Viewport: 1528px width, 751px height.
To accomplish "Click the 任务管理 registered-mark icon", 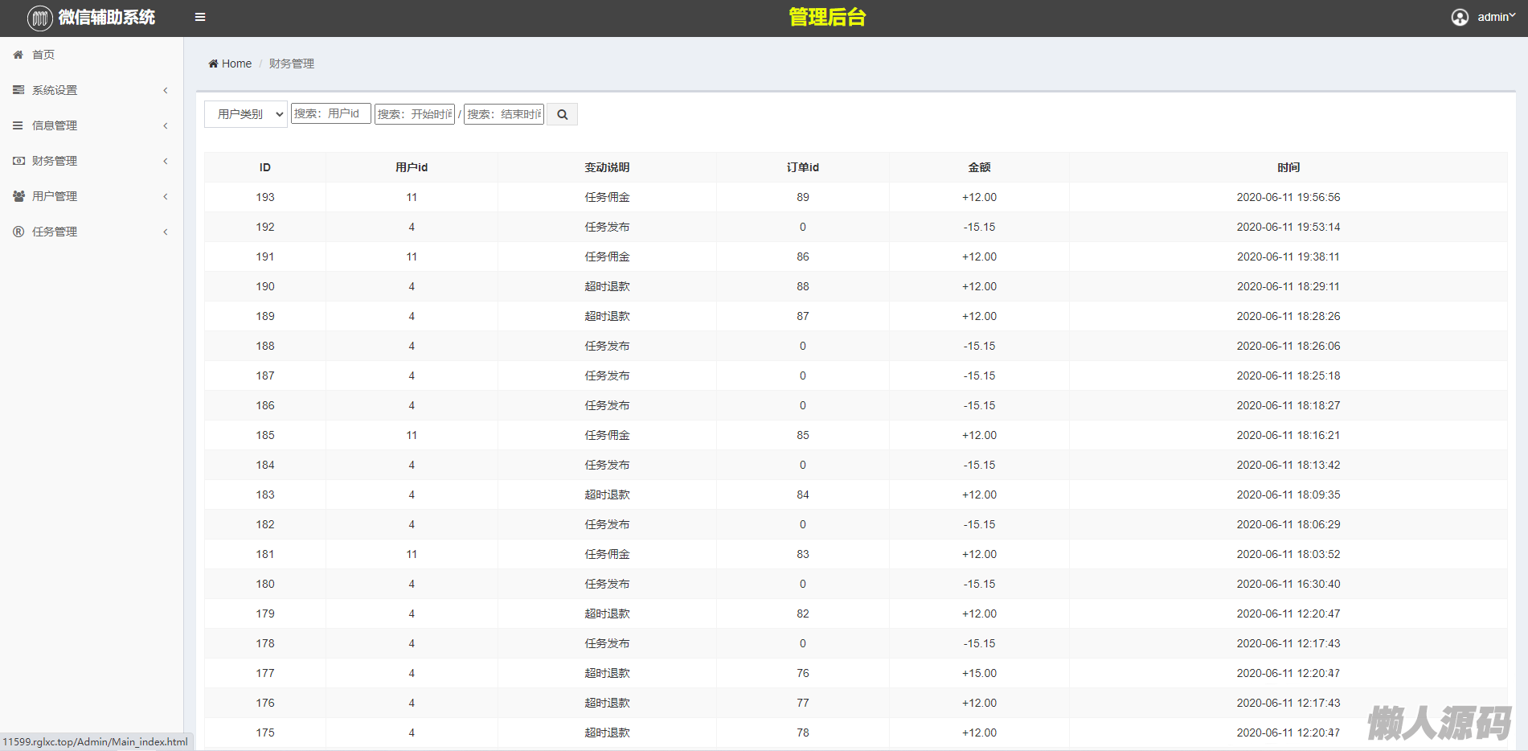I will coord(18,232).
